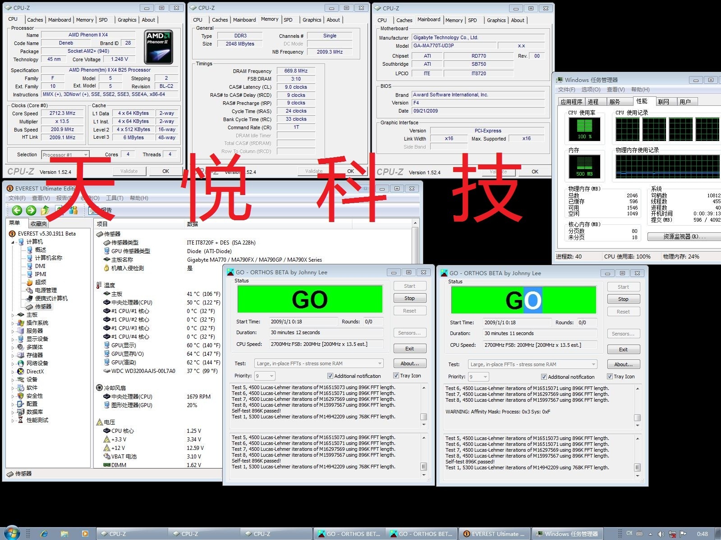This screenshot has height=540, width=721.
Task: Click the EVEREST sensor list vertical scrollbar
Action: [415, 243]
